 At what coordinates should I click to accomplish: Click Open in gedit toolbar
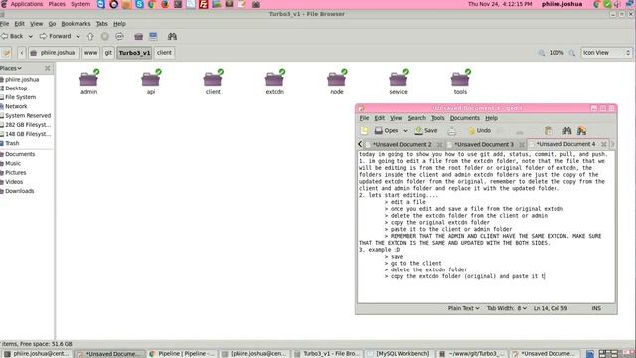[x=387, y=130]
